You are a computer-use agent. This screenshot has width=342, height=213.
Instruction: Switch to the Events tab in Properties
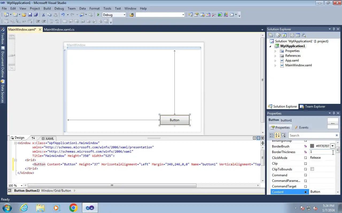tap(301, 128)
